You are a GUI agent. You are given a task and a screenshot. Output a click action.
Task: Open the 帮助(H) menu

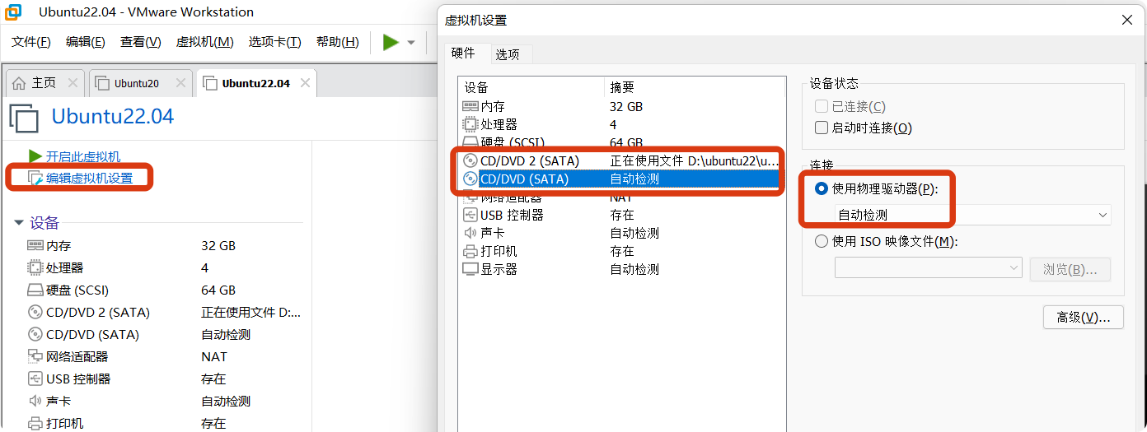pyautogui.click(x=338, y=42)
